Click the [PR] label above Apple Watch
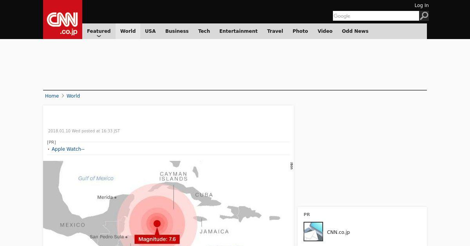 coord(51,143)
